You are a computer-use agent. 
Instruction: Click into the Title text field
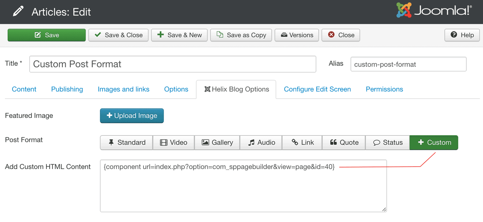172,64
